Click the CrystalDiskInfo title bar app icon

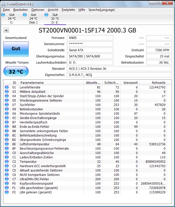coord(4,4)
